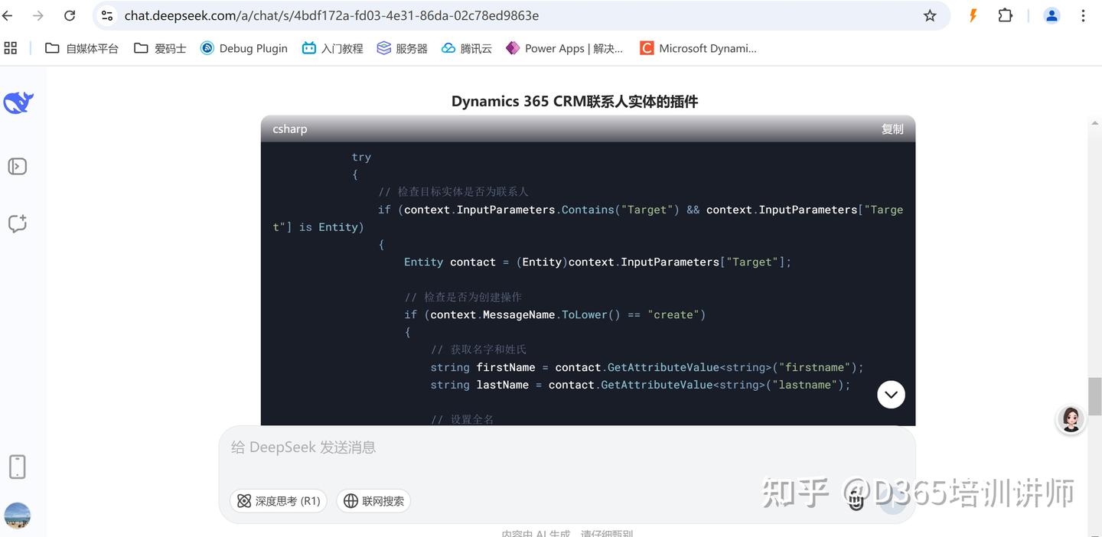
Task: Click the mobile phone app icon
Action: tap(17, 467)
